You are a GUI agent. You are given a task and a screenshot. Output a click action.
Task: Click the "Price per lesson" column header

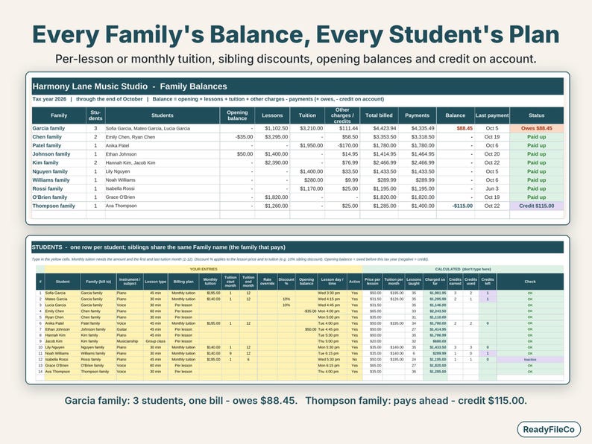[x=373, y=282]
